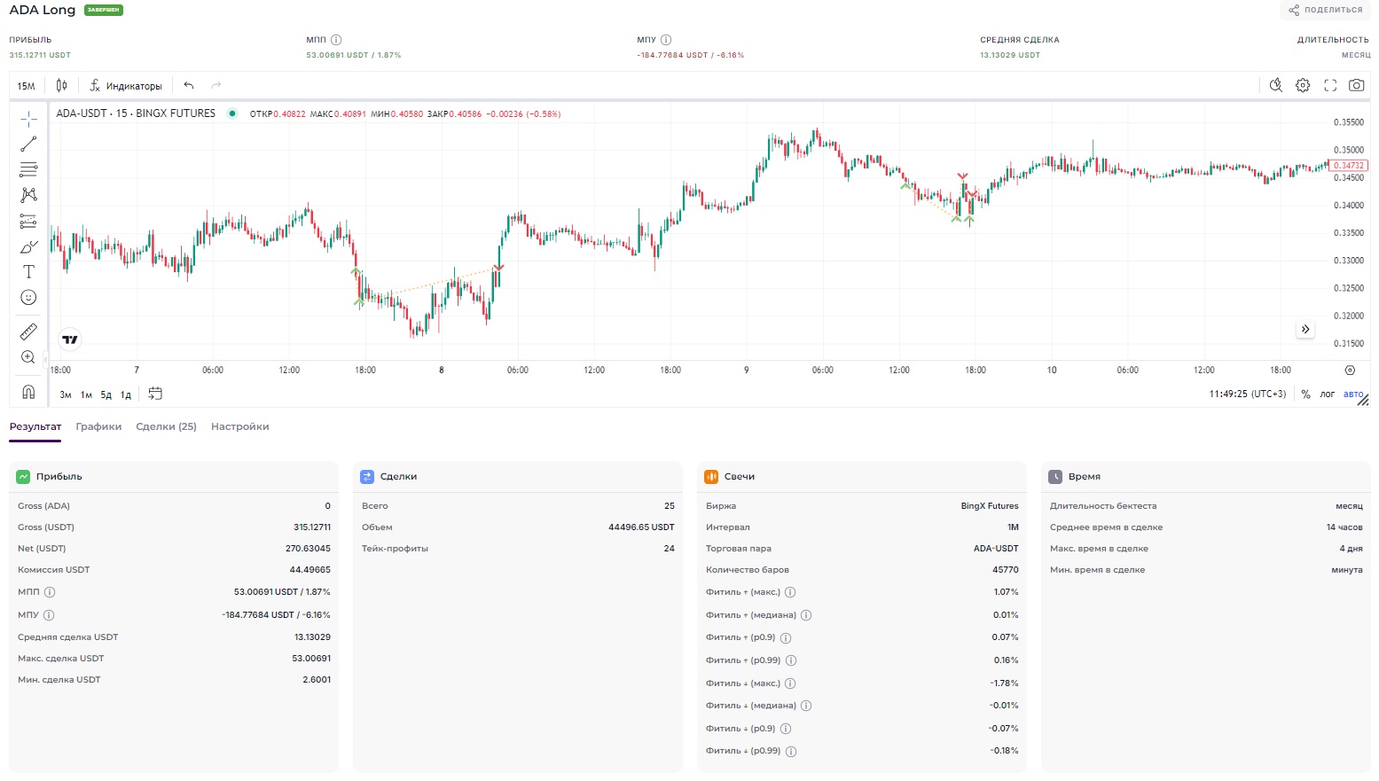Click the zoom in tool
This screenshot has width=1379, height=781.
(x=28, y=357)
